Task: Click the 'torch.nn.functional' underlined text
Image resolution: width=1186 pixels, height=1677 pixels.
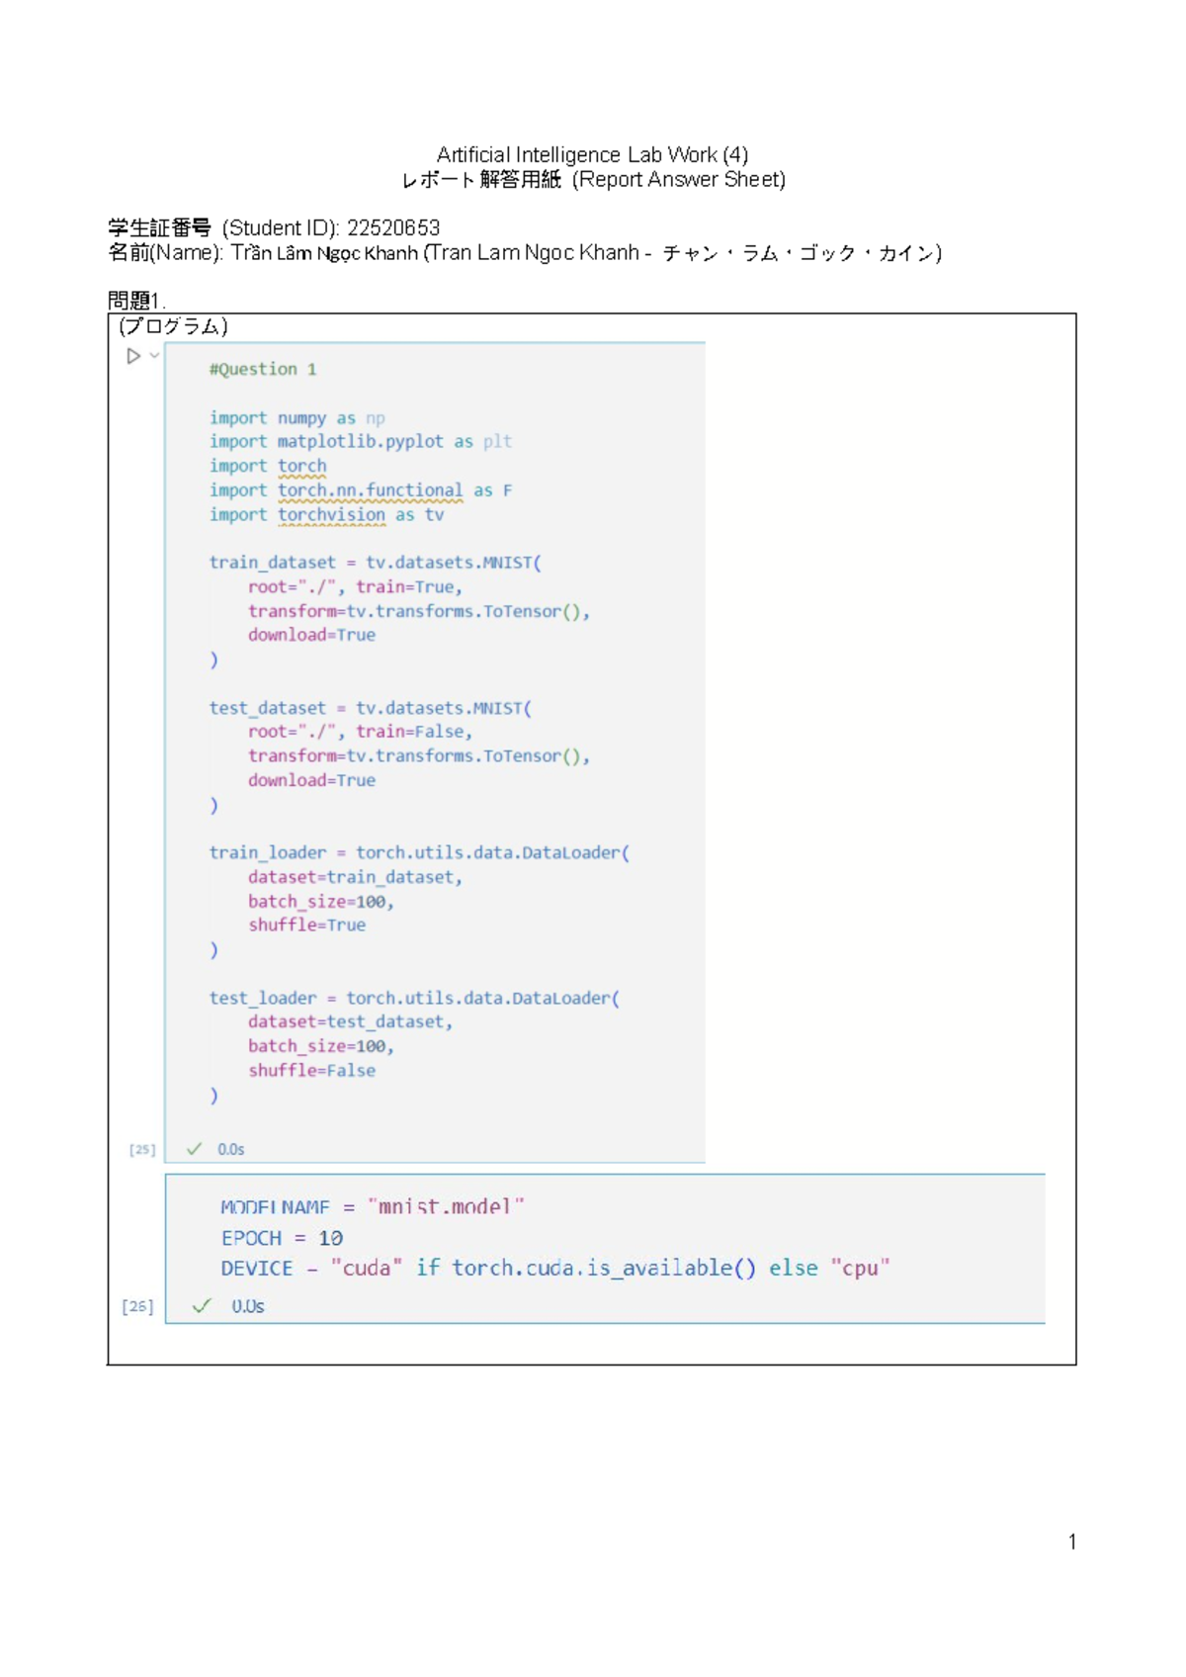Action: [x=370, y=490]
